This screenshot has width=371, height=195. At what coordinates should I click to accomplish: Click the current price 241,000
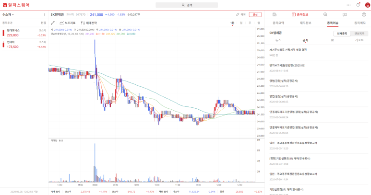coord(96,15)
